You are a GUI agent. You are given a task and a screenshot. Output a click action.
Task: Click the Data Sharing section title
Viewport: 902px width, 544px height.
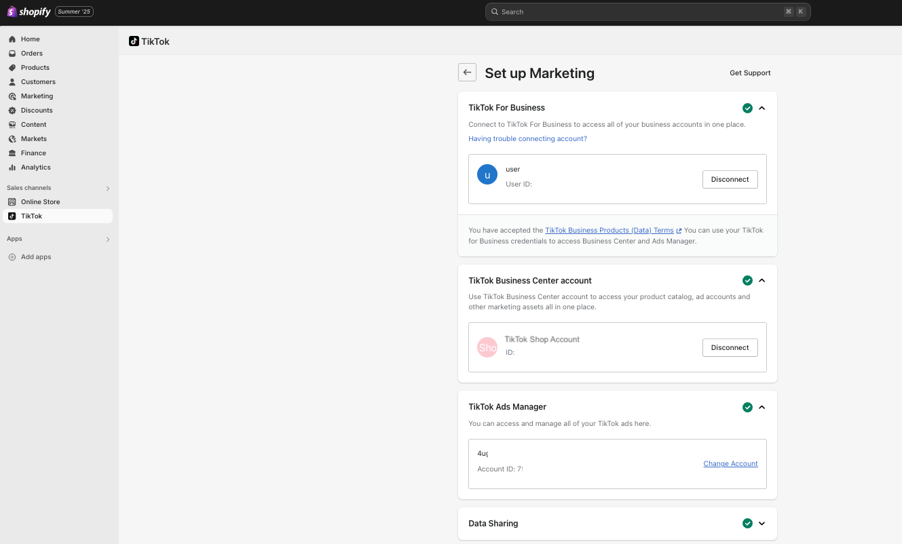click(x=493, y=524)
